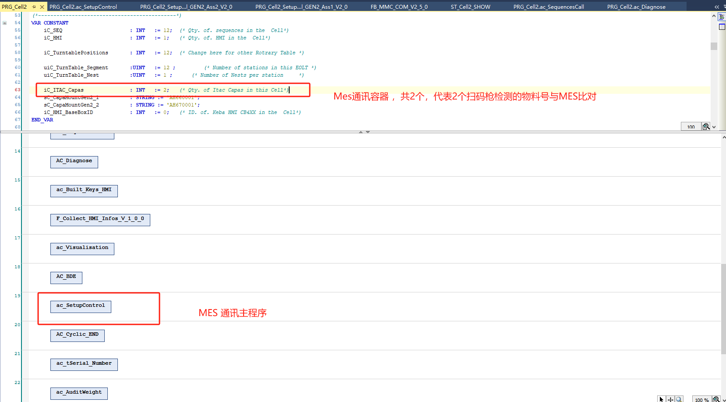Expand declaration pane using splitter down arrow
The image size is (726, 402).
368,132
